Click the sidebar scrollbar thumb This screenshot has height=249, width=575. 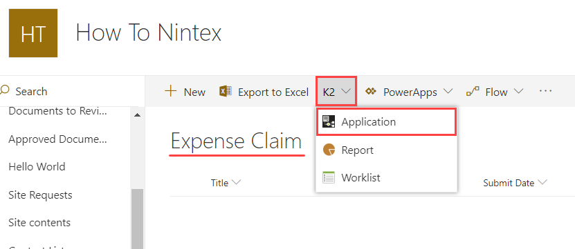tap(138, 219)
